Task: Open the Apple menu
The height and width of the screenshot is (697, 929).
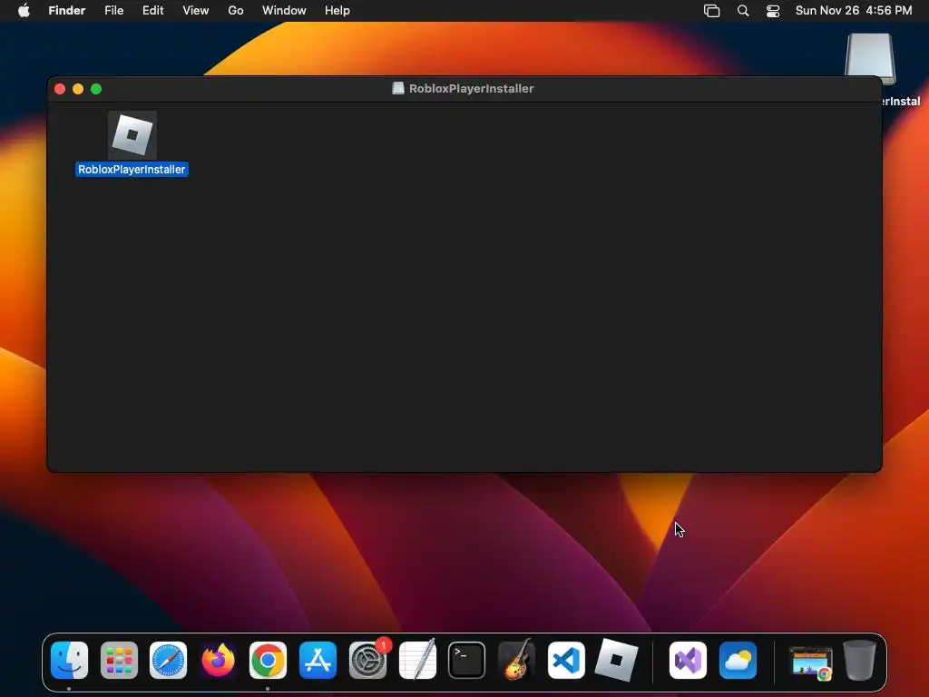Action: click(x=24, y=11)
